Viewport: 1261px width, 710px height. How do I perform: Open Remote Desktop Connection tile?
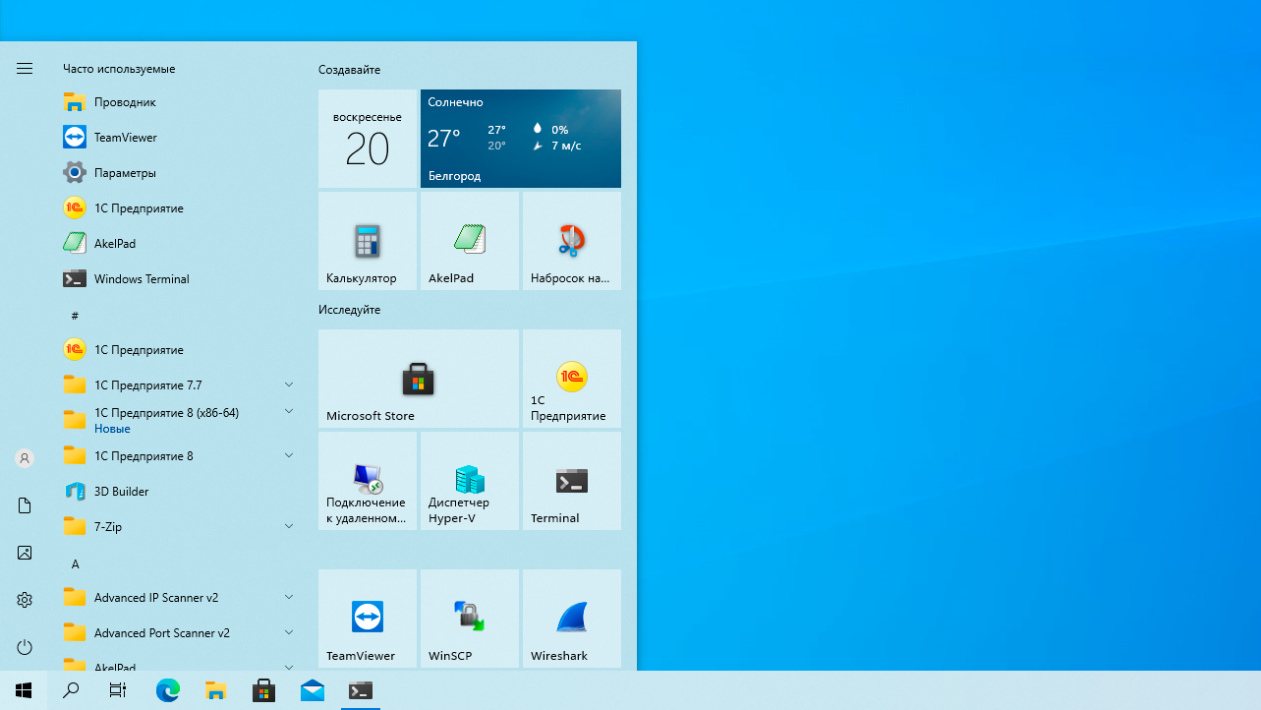367,481
